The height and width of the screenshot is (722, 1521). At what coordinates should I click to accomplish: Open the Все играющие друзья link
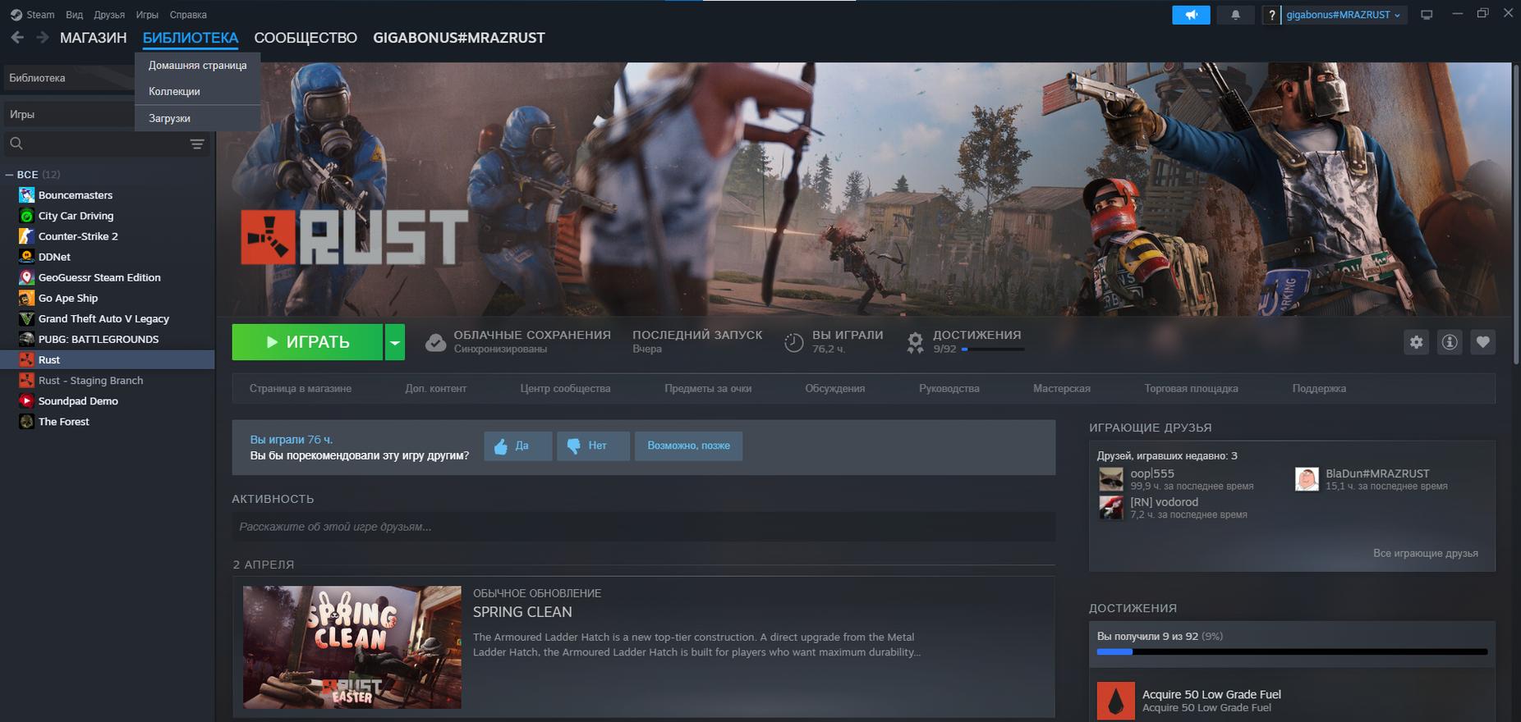(x=1425, y=553)
